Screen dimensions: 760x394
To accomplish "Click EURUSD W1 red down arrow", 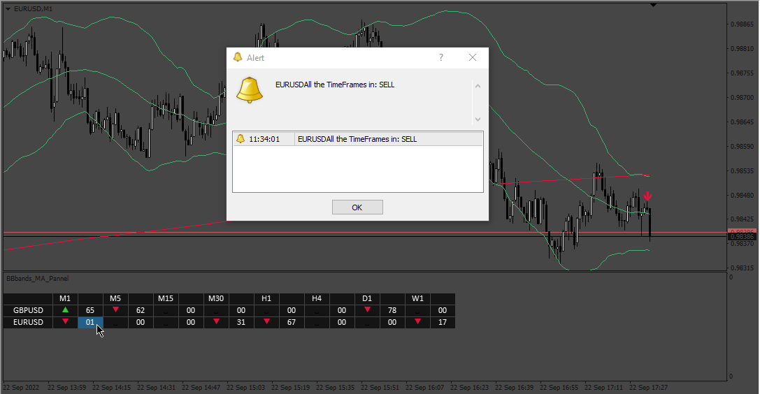I will pos(418,321).
